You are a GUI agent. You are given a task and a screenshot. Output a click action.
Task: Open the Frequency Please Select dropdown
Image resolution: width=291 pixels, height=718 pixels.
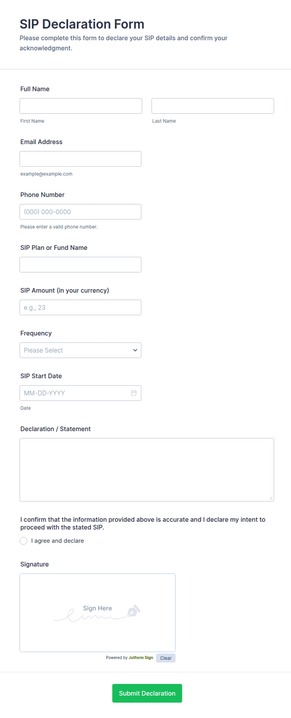(80, 350)
